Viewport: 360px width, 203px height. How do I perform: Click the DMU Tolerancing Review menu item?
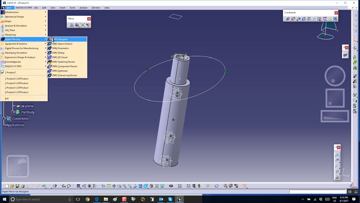point(67,75)
